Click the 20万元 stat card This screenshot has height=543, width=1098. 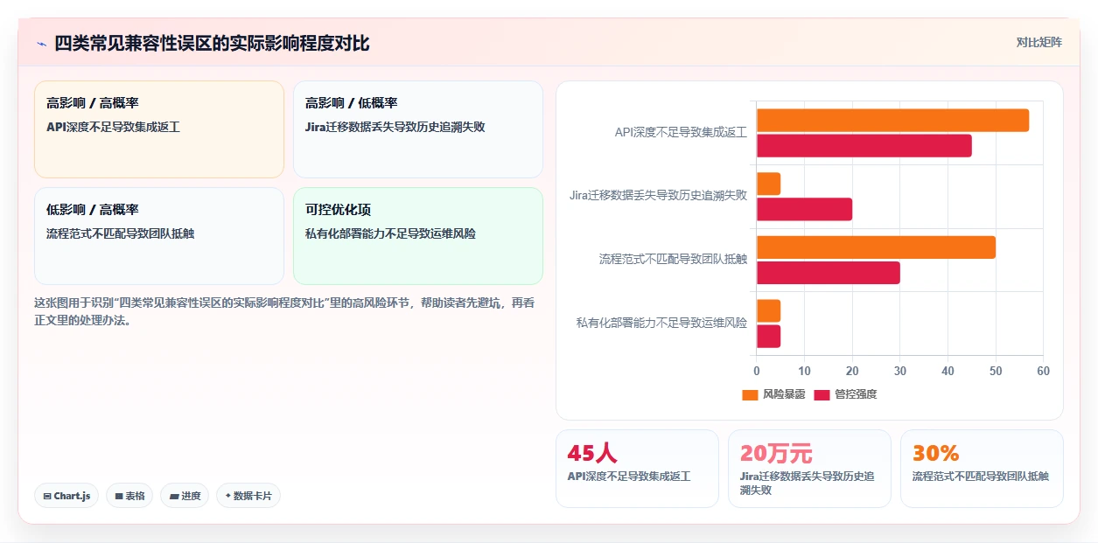[809, 468]
